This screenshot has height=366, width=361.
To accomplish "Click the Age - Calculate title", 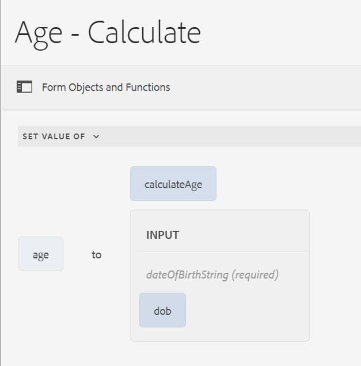I will (108, 33).
